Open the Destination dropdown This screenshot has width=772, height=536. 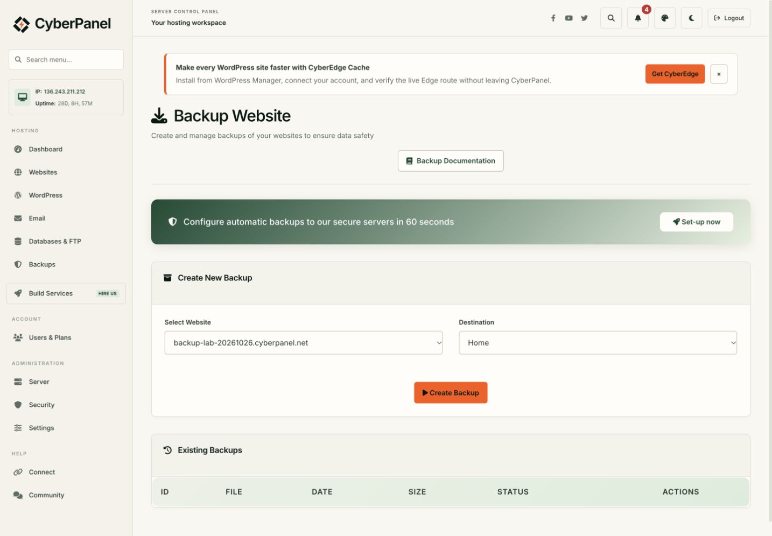(598, 343)
